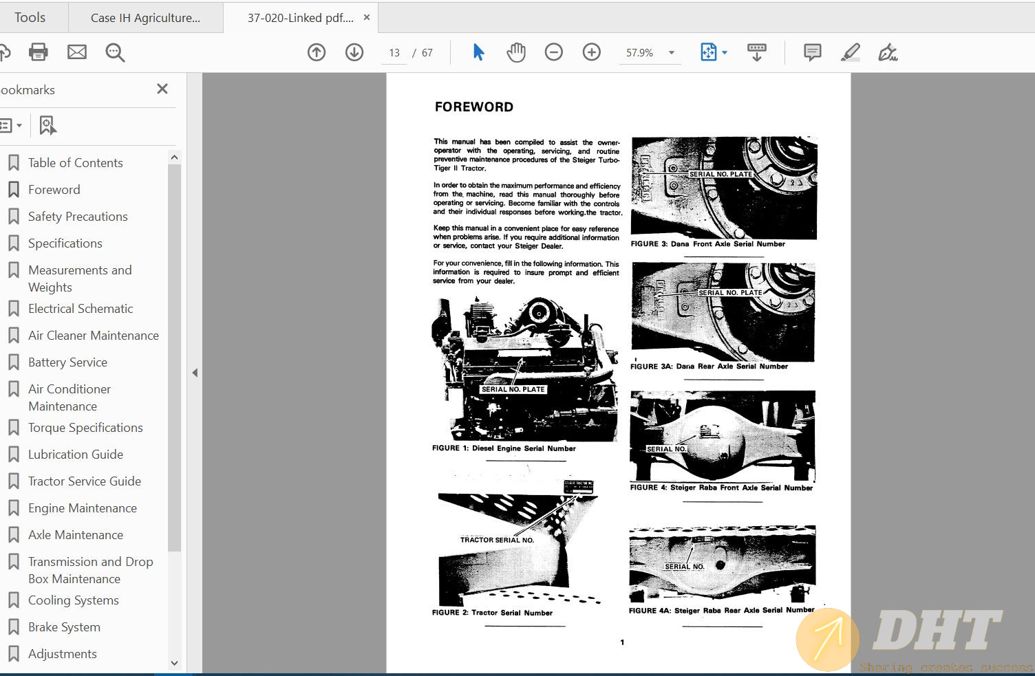
Task: Open Tractor Service Guide bookmark
Action: (x=85, y=481)
